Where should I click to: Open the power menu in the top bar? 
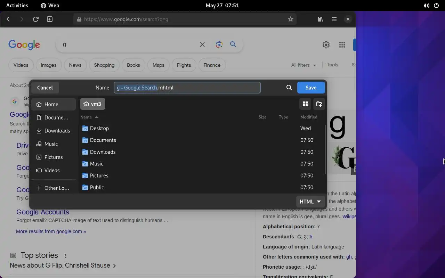[x=436, y=6]
